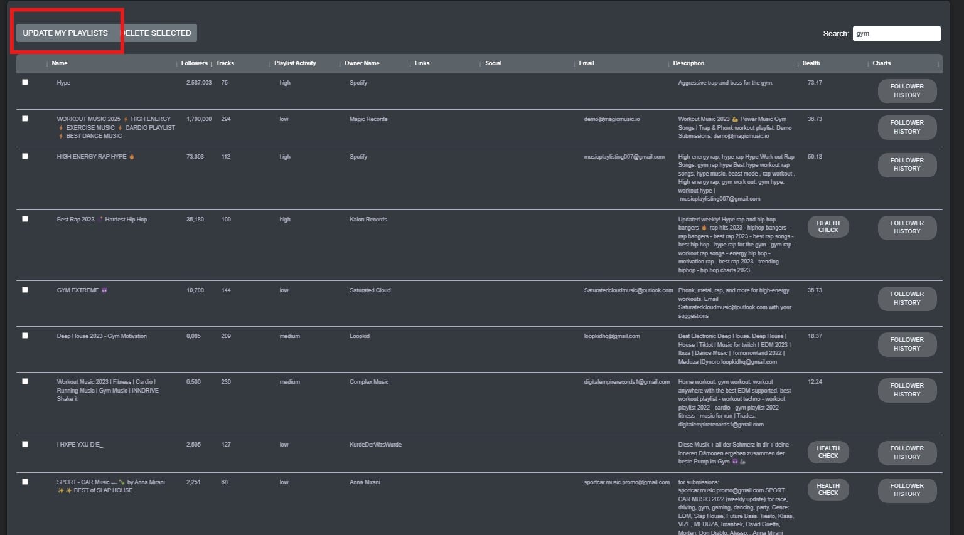Open Follower History for HIGH ENERGY RAP HYPE
This screenshot has width=964, height=535.
[x=907, y=165]
